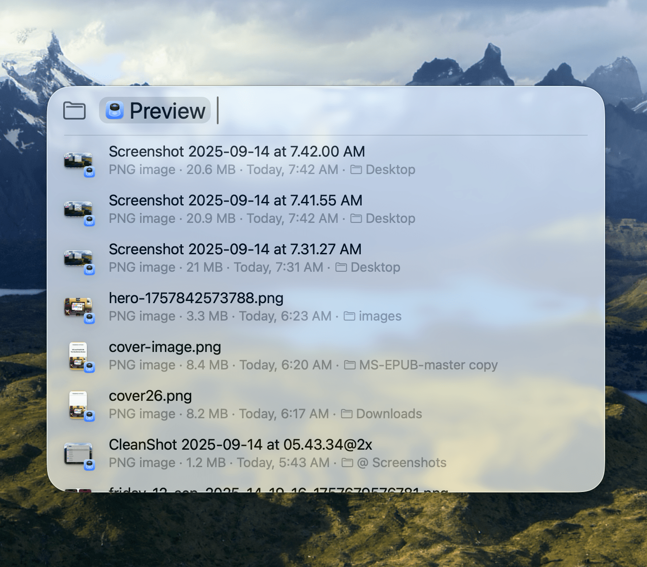647x567 pixels.
Task: Click MS-EPUB-master copy folder label
Action: coord(421,365)
